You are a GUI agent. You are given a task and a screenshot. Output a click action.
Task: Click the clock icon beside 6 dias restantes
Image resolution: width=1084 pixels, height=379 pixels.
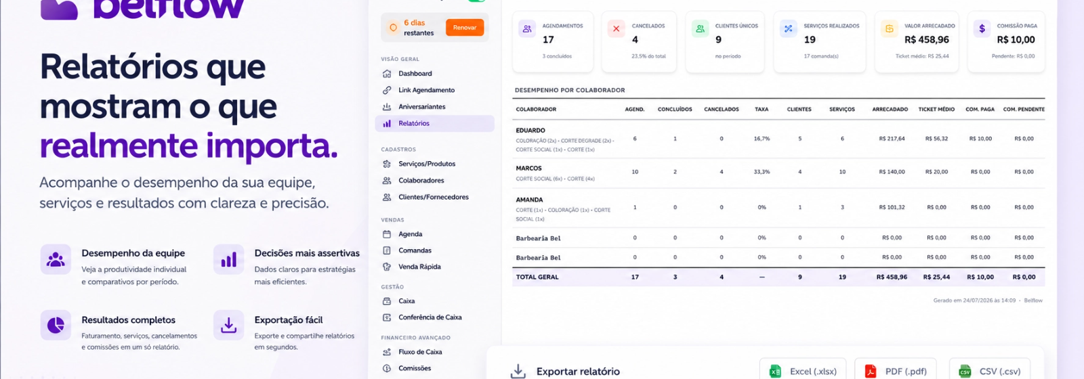tap(393, 28)
